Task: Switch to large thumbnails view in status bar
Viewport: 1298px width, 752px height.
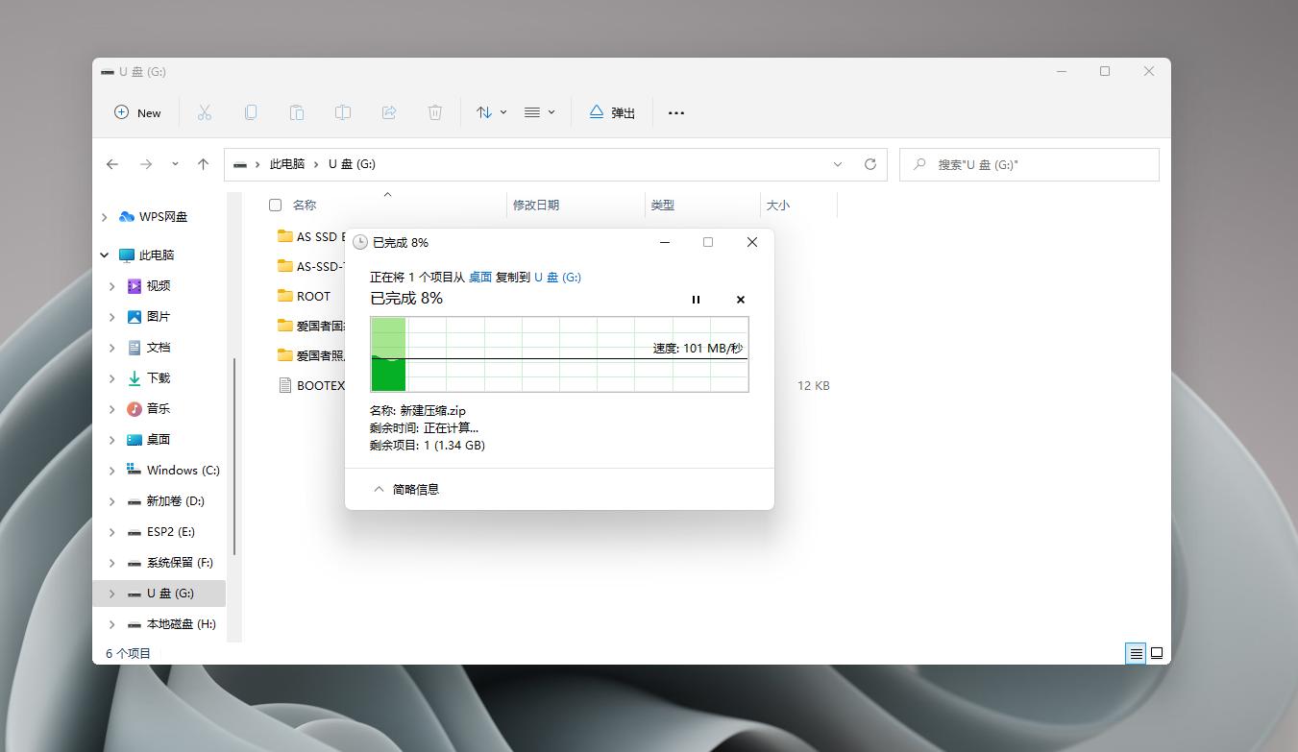Action: pos(1157,653)
